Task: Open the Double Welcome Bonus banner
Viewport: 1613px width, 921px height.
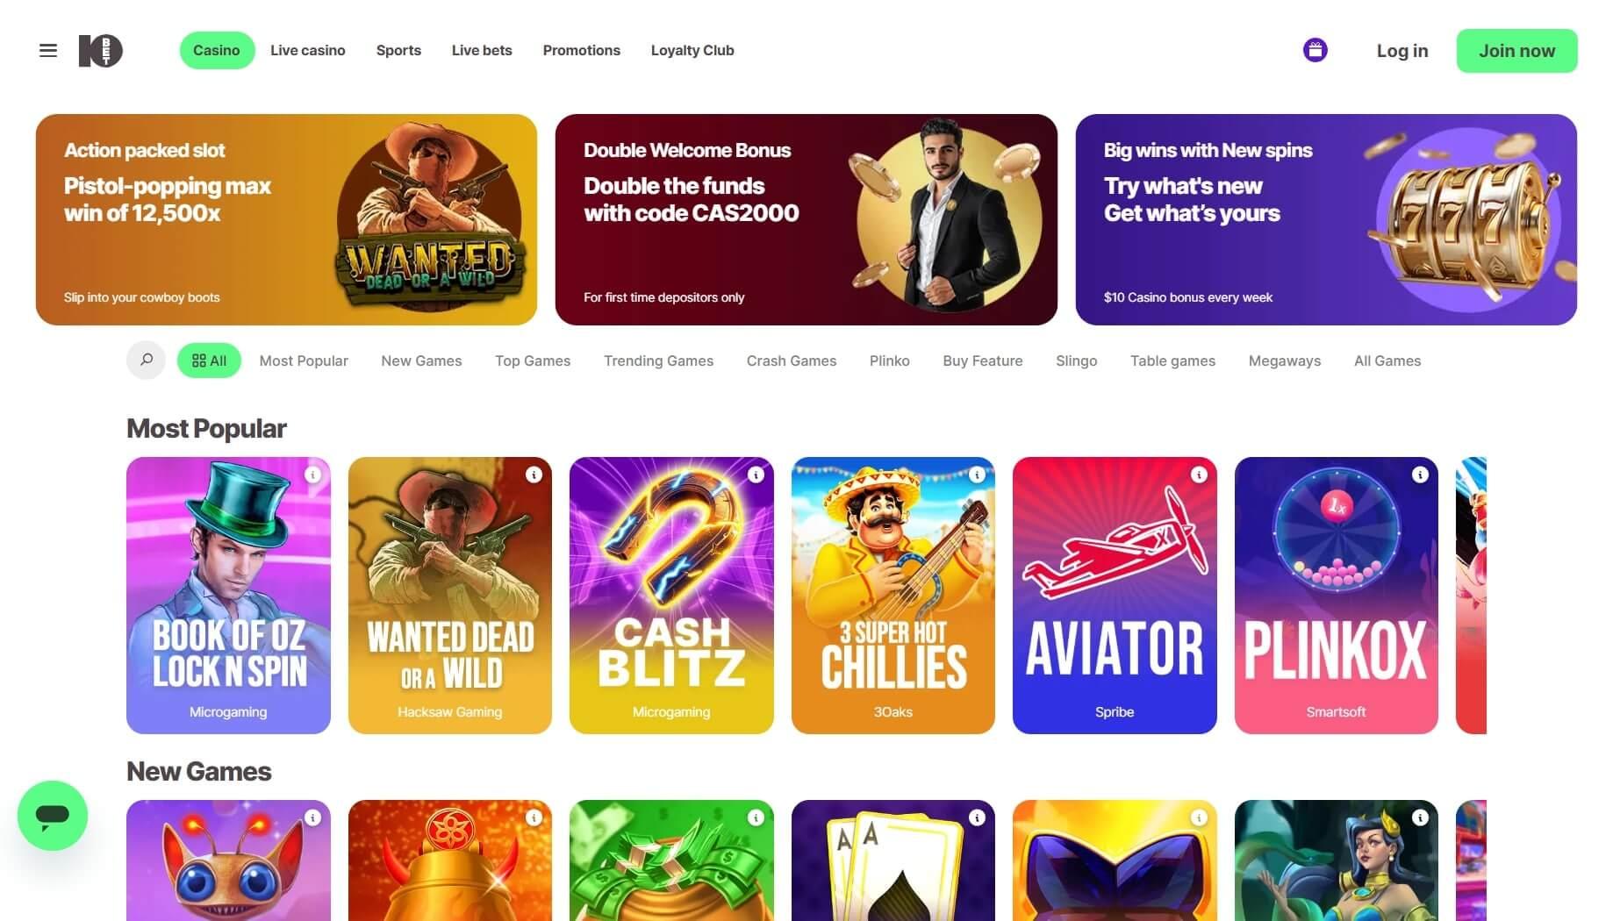Action: point(806,219)
